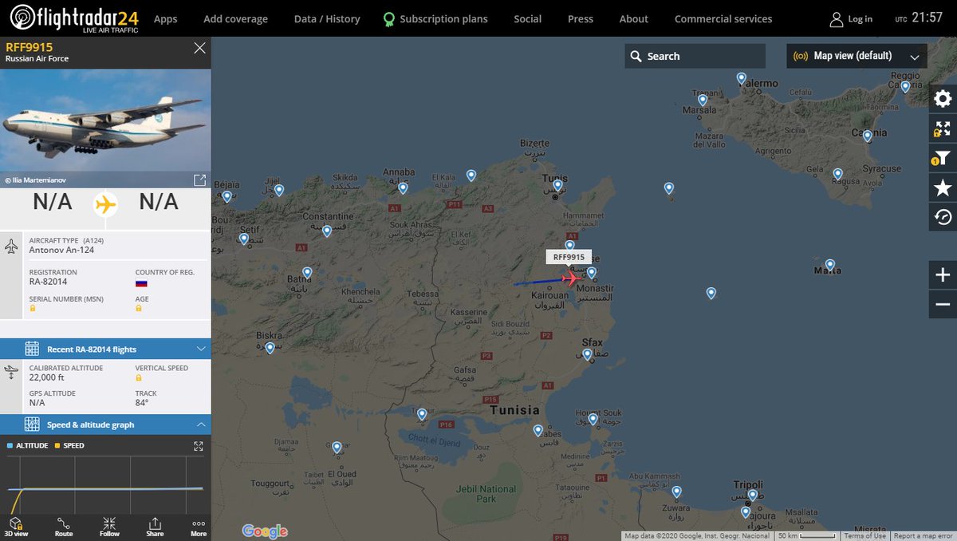Viewport: 957px width, 541px height.
Task: Share this flight
Action: click(x=155, y=527)
